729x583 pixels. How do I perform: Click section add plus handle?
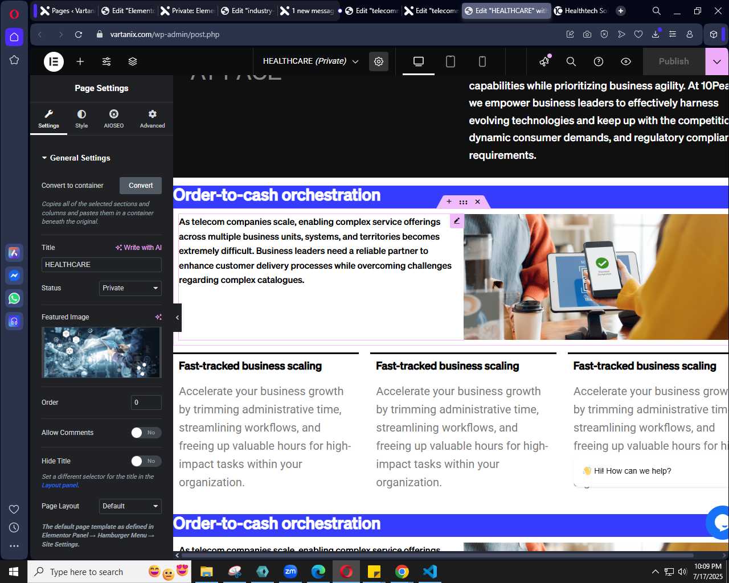click(x=449, y=202)
